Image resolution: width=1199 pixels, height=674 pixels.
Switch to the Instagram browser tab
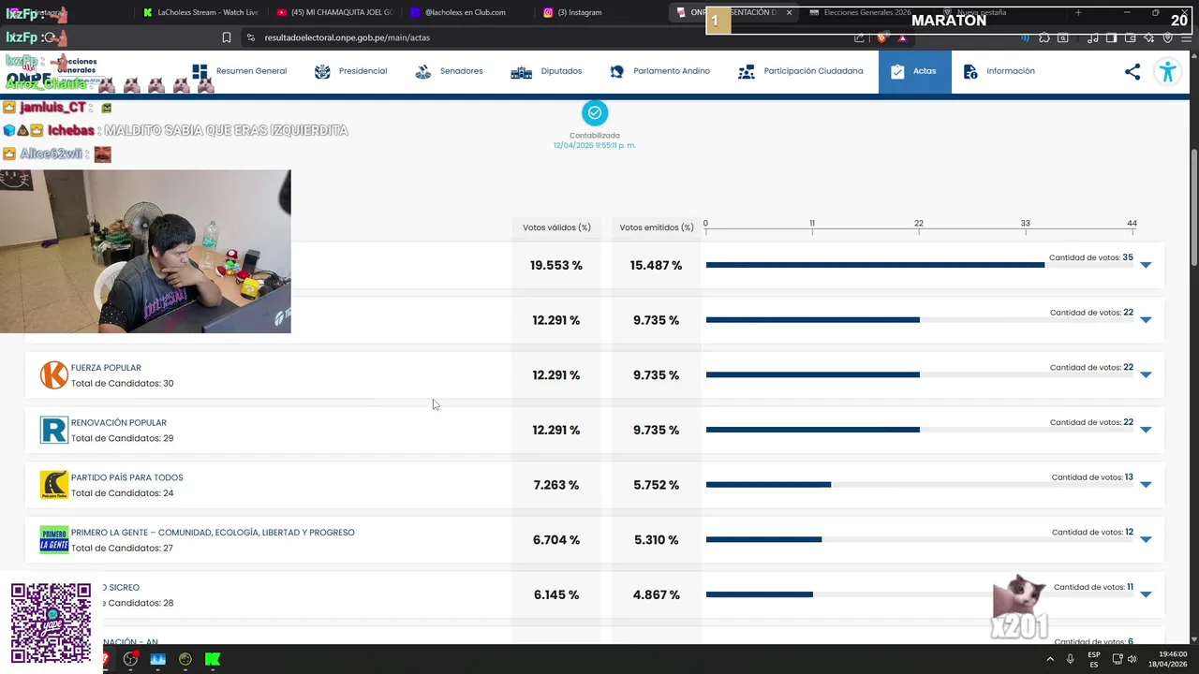click(600, 12)
